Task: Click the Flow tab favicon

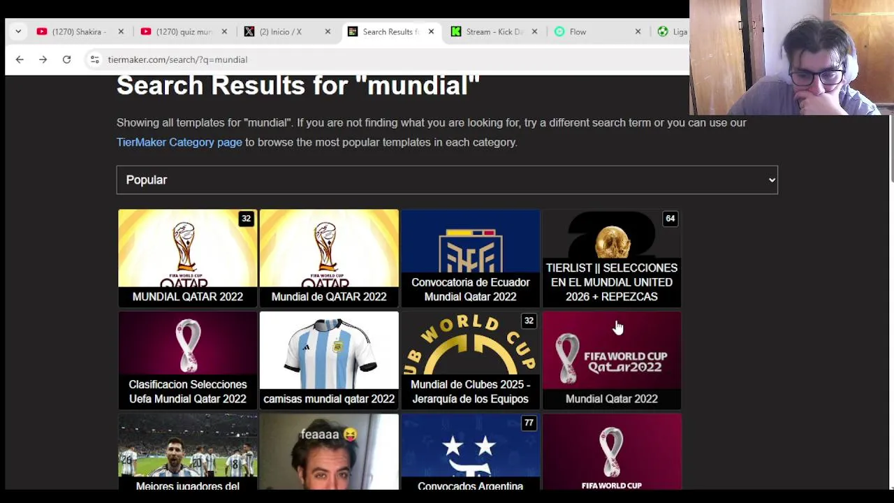Action: coord(559,31)
